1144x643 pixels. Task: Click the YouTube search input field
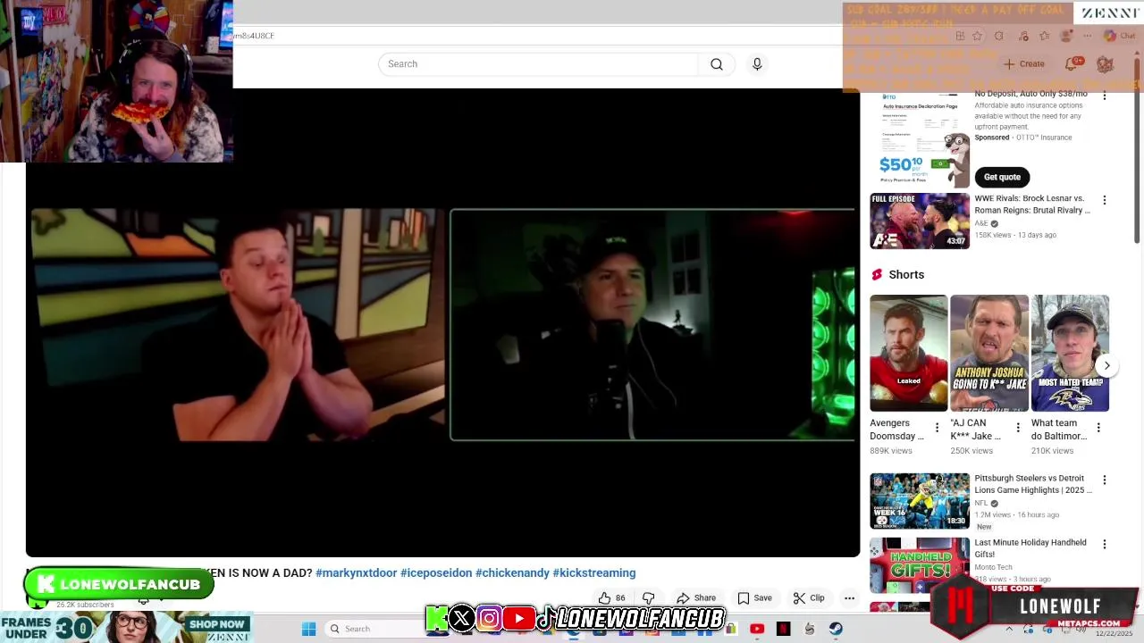tap(538, 64)
